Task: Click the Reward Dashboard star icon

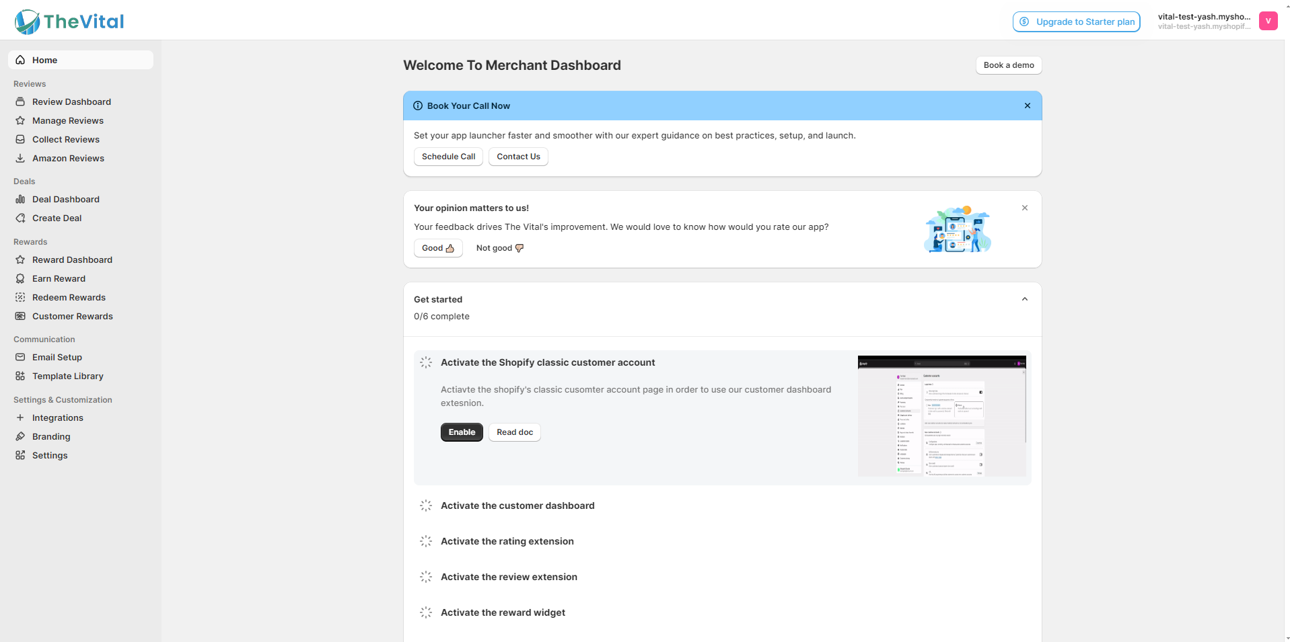Action: point(20,259)
